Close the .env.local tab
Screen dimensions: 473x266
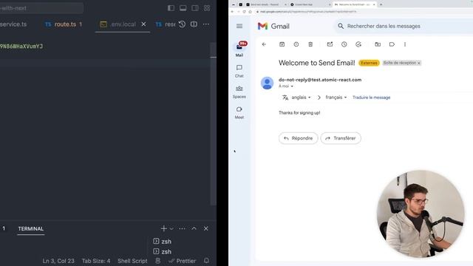144,24
